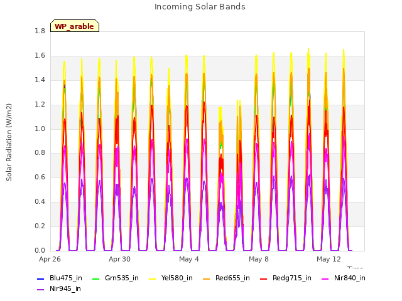The width and height of the screenshot is (402, 301).
Task: Click the Nir840_in legend color marker
Action: pyautogui.click(x=325, y=278)
